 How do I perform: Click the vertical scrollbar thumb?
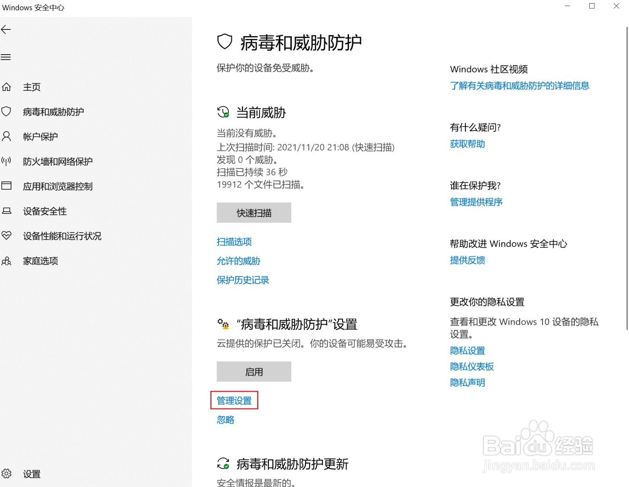[627, 178]
